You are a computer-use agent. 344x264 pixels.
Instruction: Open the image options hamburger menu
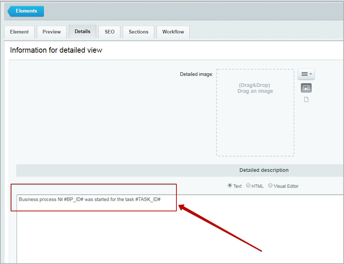pos(306,74)
